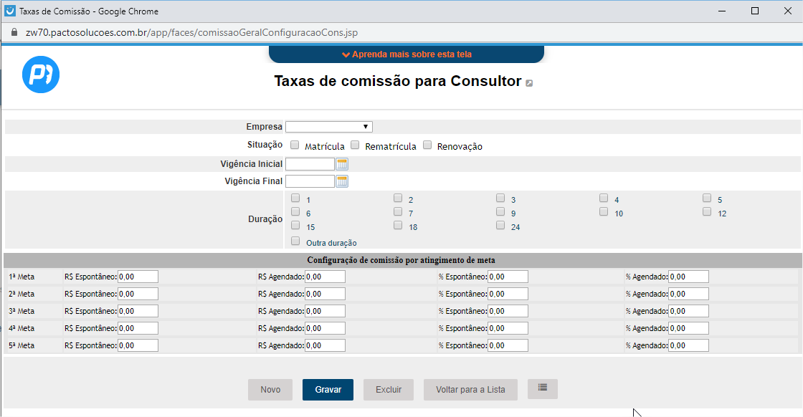
Task: Open the Empresa dropdown
Action: (328, 127)
